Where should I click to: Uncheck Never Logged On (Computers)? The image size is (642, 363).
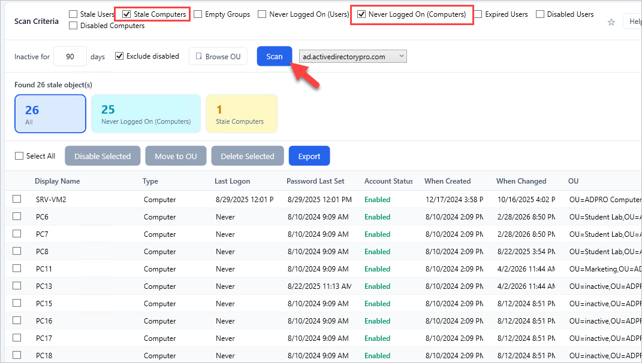click(361, 14)
